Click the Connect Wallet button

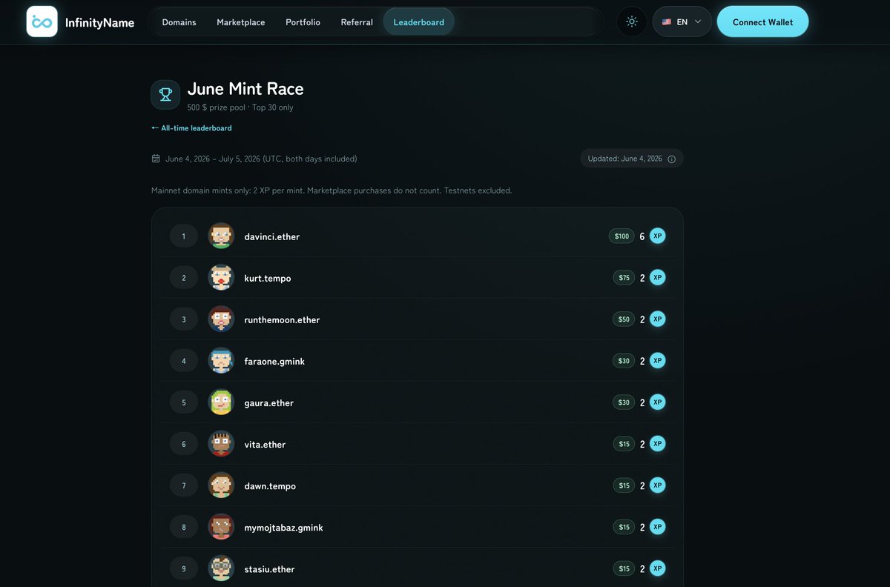(x=762, y=21)
